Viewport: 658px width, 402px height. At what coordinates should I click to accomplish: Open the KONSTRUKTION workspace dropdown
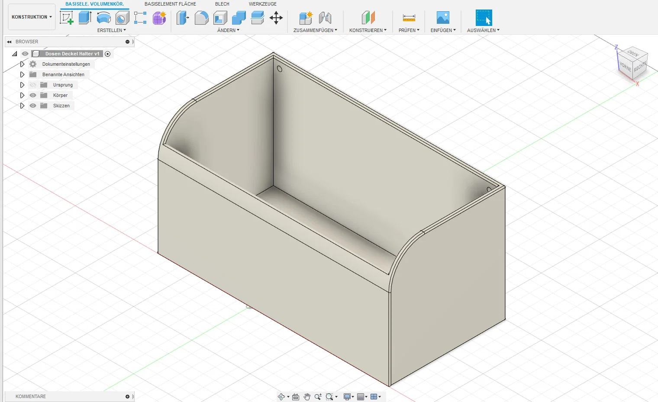pos(32,17)
